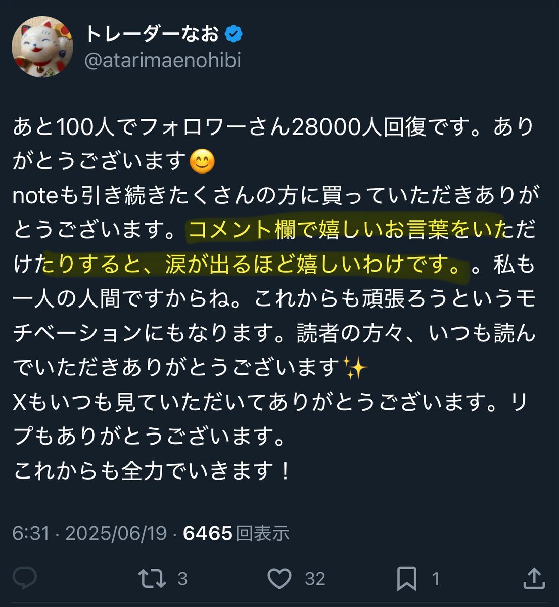Open the lucky cat profile avatar
Screen dimensions: 559x607
(x=42, y=47)
